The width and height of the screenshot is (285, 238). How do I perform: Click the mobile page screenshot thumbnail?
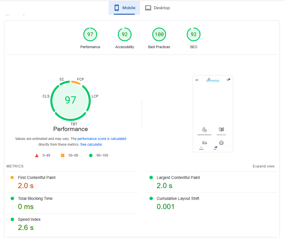click(x=213, y=114)
